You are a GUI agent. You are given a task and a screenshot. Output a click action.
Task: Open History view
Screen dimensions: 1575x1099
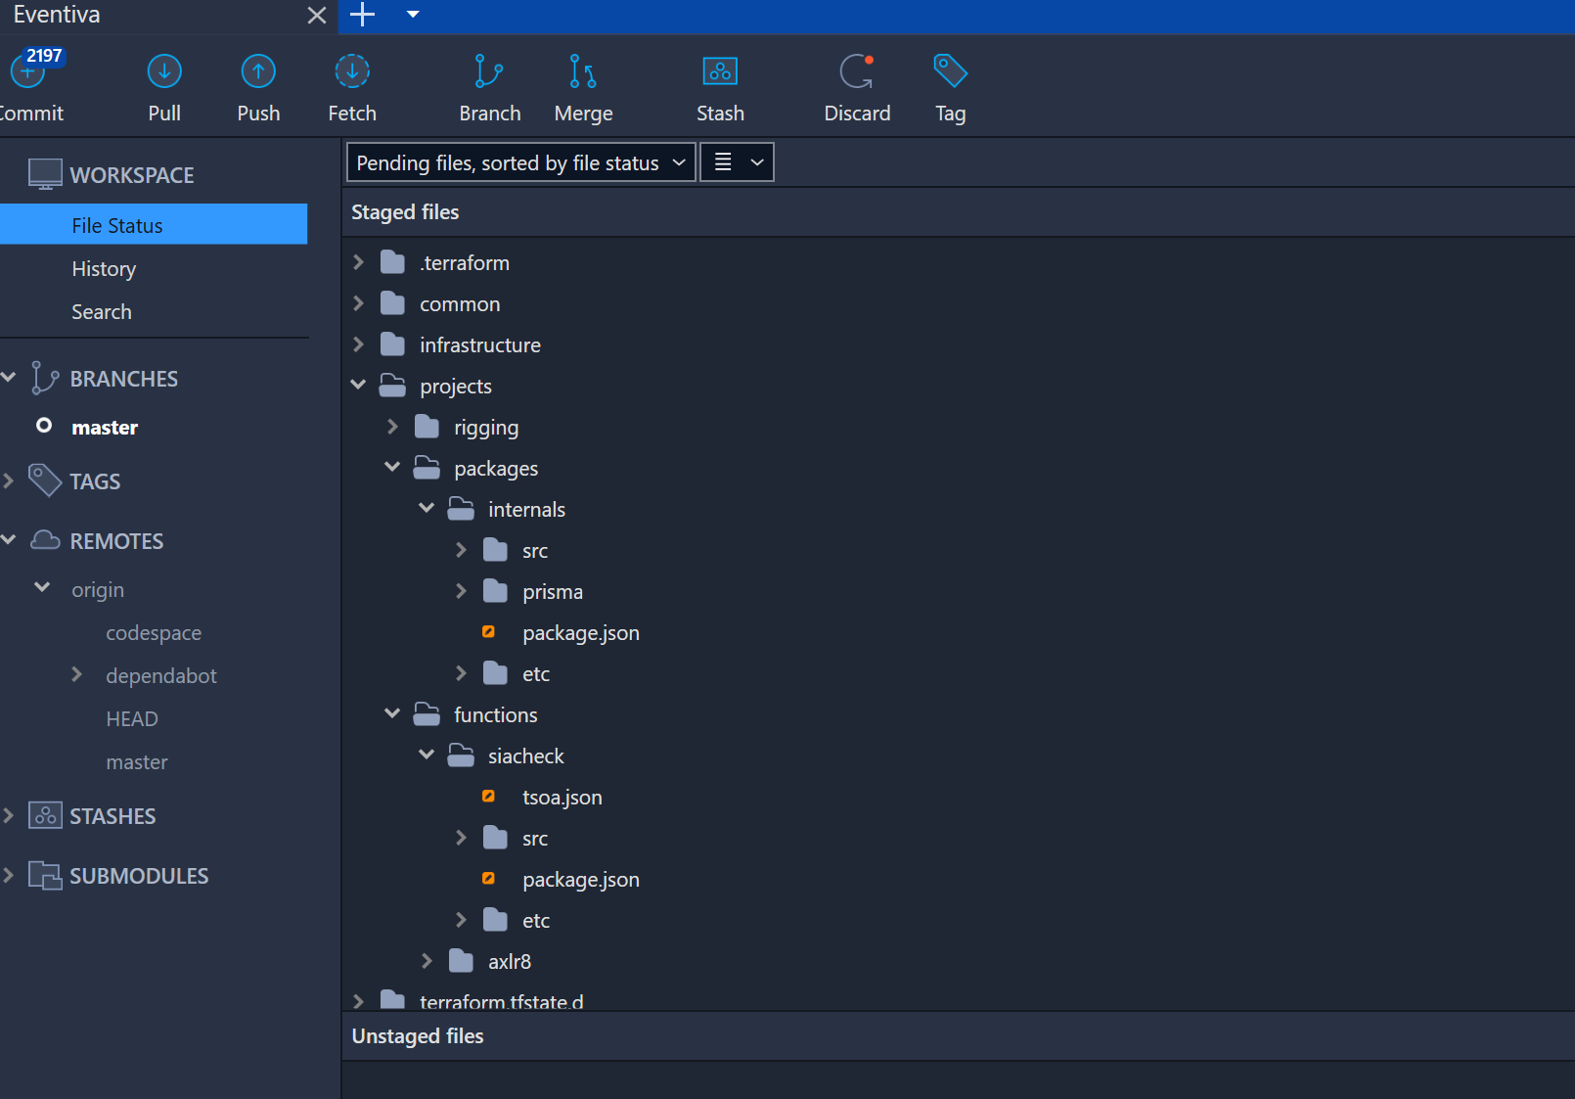[104, 268]
